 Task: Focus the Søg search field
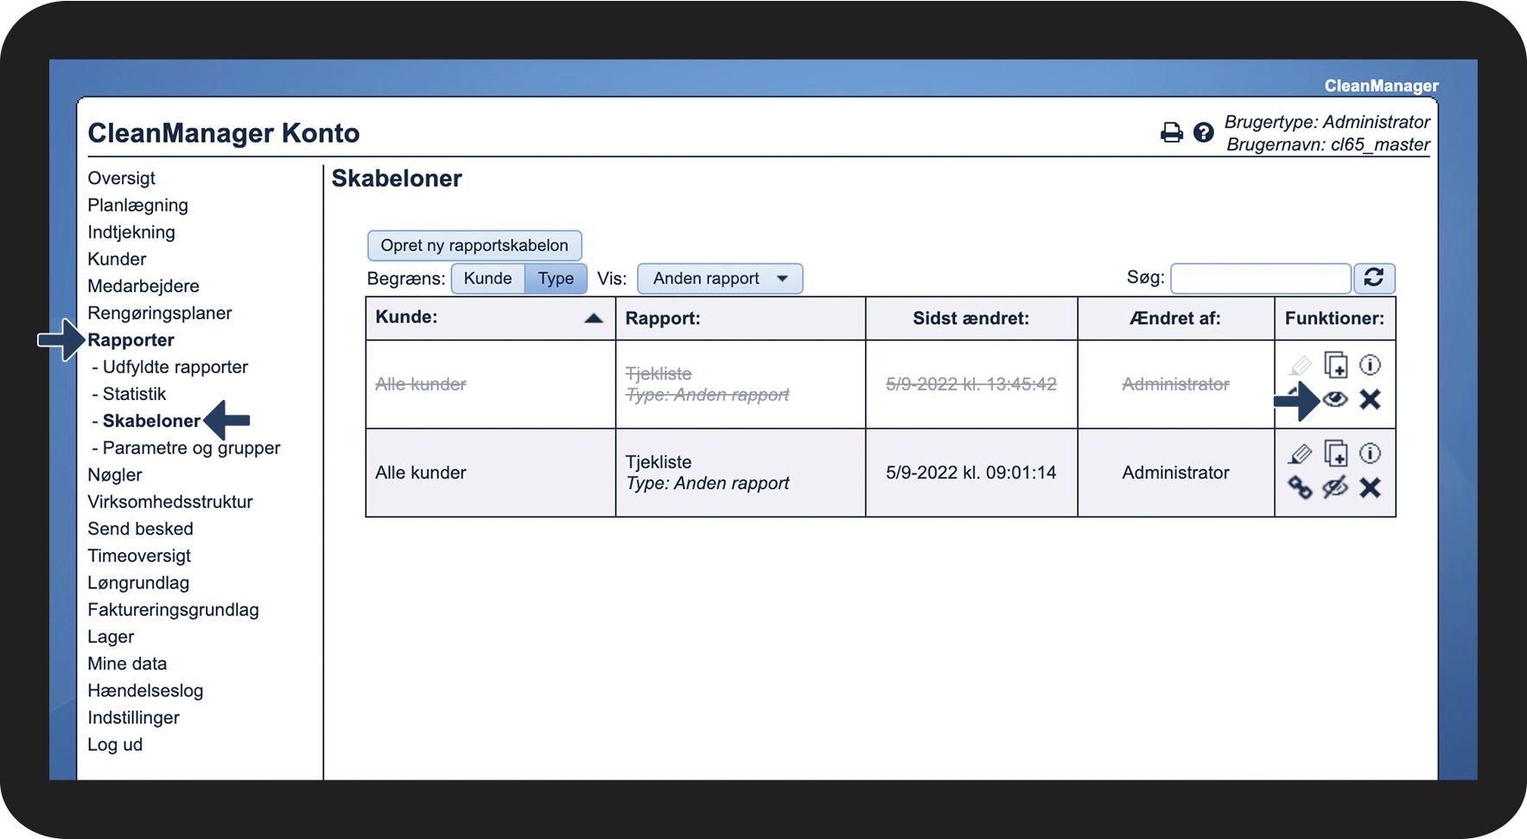pos(1261,278)
